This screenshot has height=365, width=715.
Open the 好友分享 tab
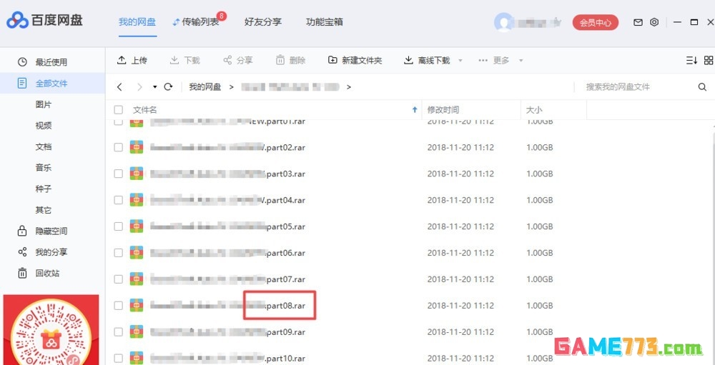coord(263,22)
